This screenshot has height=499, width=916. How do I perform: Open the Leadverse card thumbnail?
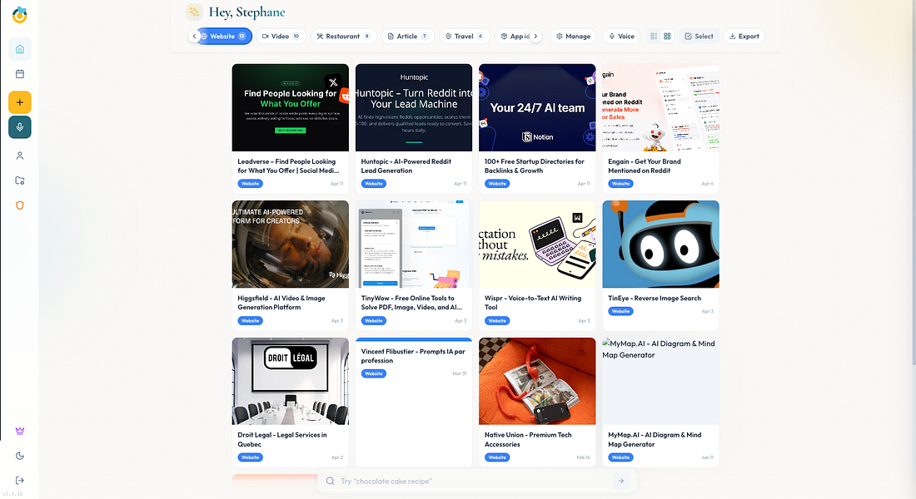(291, 107)
